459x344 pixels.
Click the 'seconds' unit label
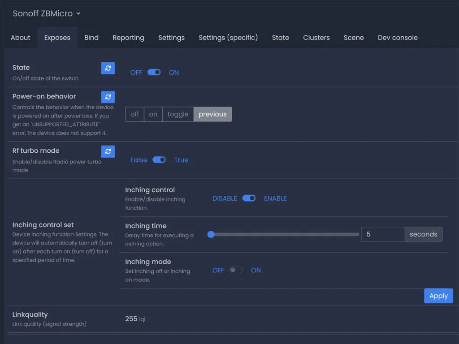pyautogui.click(x=424, y=234)
